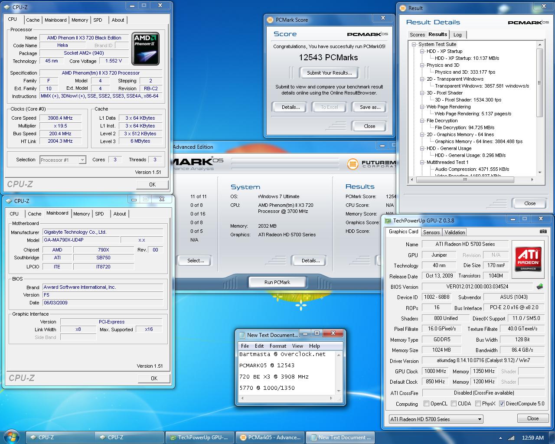Click Close in Result Details window
This screenshot has height=444, width=555.
530,203
